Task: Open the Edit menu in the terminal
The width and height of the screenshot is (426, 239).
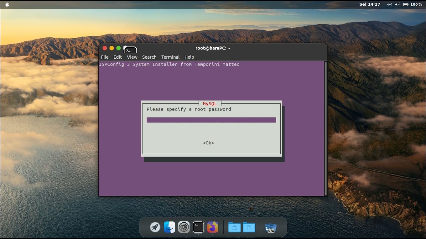Action: point(117,57)
